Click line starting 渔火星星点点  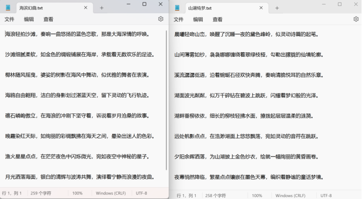click(x=78, y=156)
